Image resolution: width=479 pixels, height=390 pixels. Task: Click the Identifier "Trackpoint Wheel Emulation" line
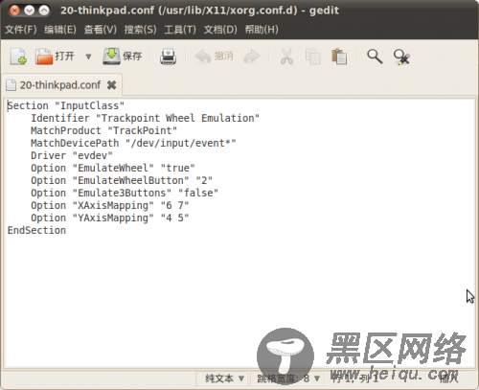(x=145, y=118)
